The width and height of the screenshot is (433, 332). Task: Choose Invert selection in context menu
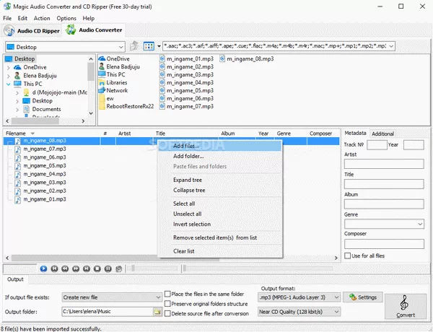(220, 224)
